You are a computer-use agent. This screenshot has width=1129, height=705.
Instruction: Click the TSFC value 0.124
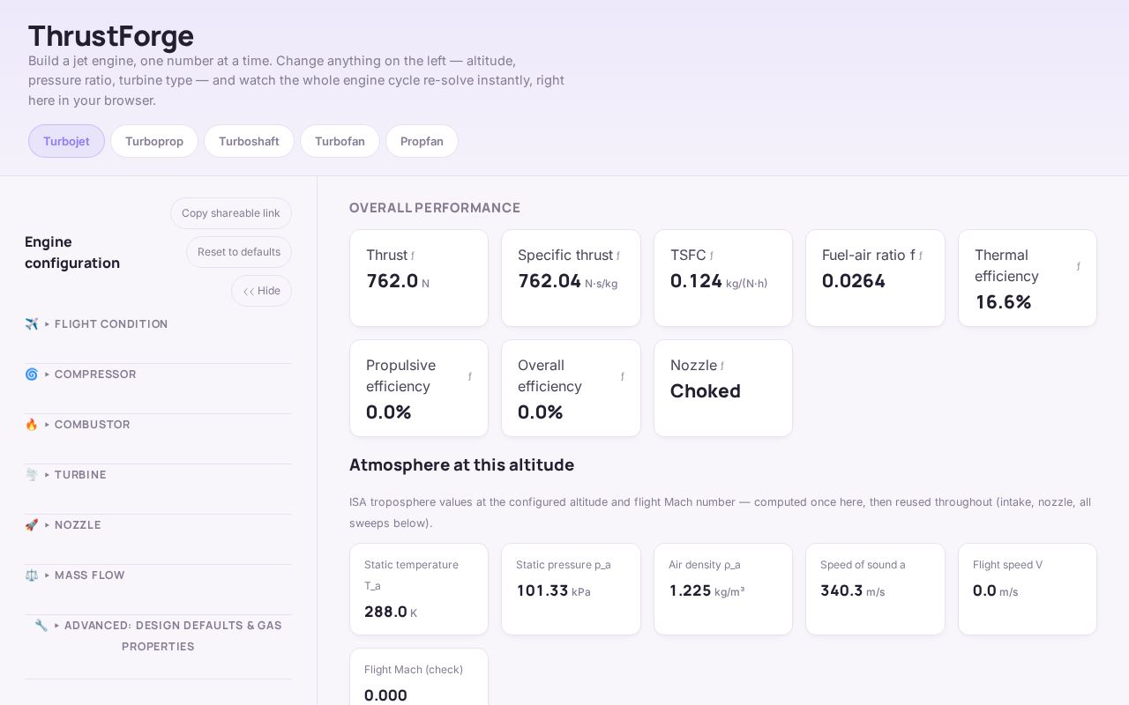696,281
